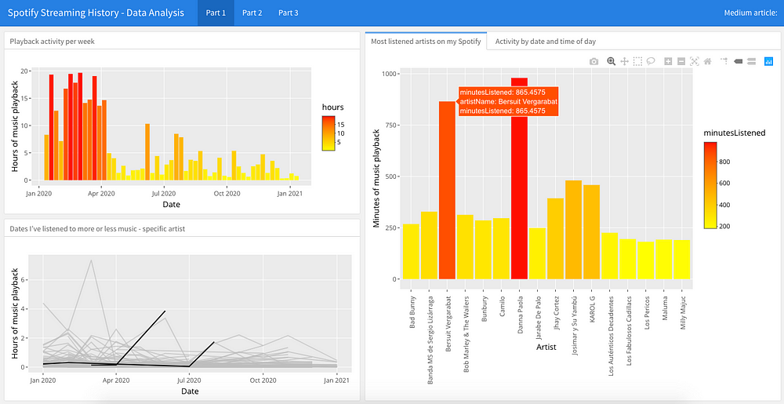Click the Milly Majuc bar
Image resolution: width=784 pixels, height=404 pixels.
[681, 260]
